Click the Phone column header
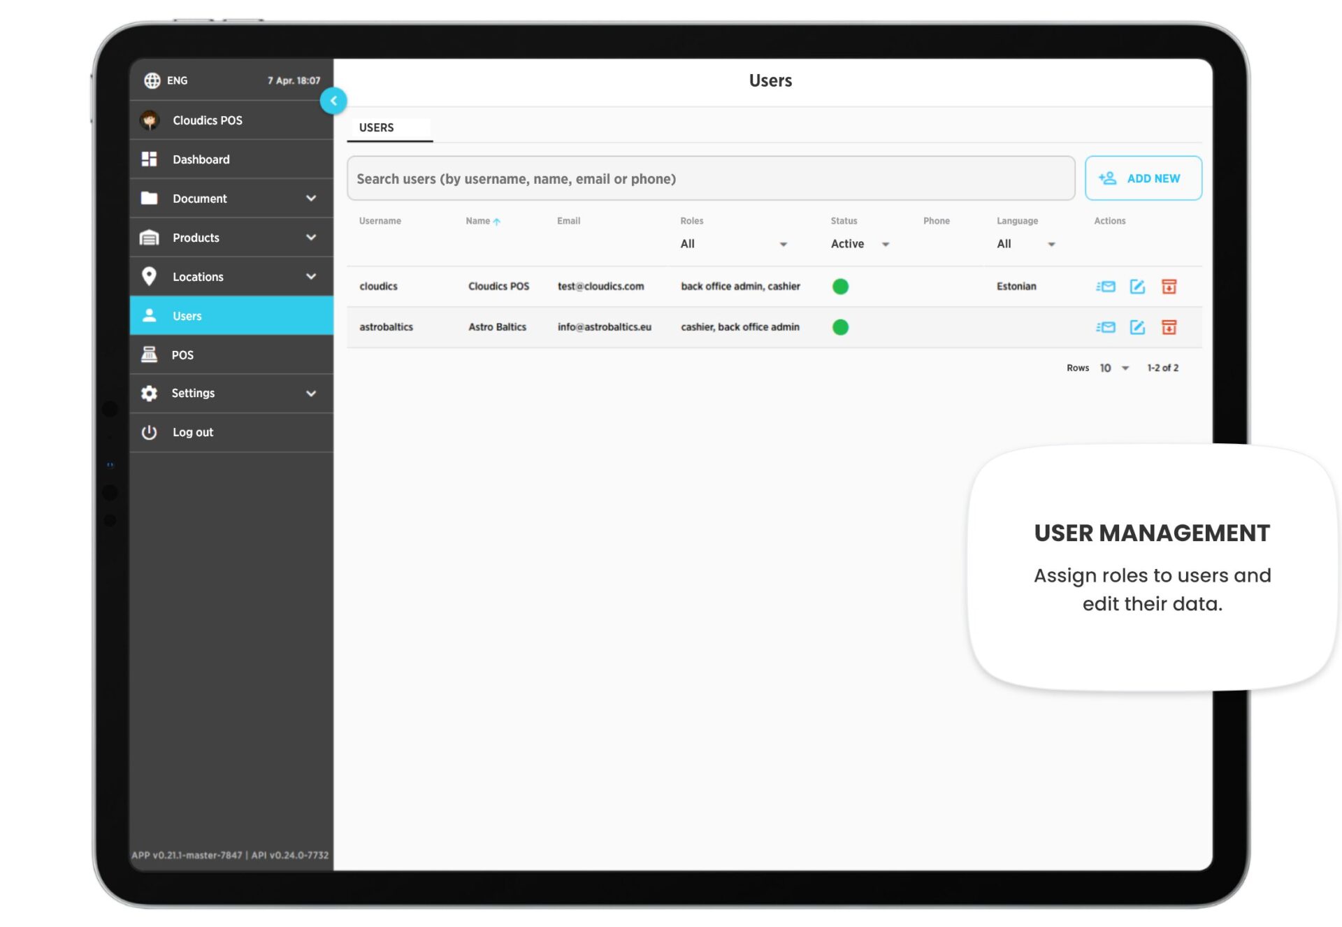Image resolution: width=1342 pixels, height=927 pixels. [x=936, y=221]
